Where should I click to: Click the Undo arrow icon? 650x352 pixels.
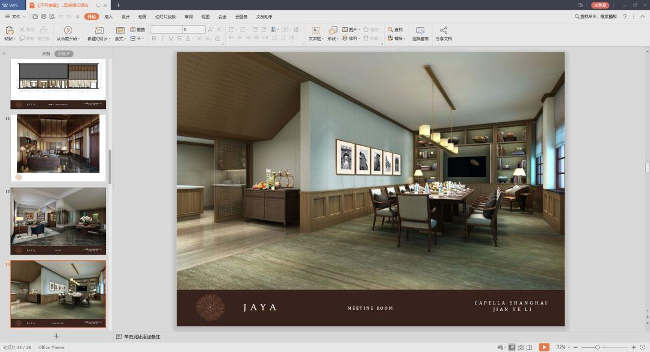coord(61,17)
